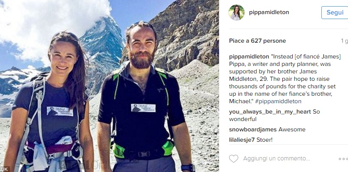Click the So wonderful comment text
Image resolution: width=348 pixels, height=172 pixels.
pos(274,116)
